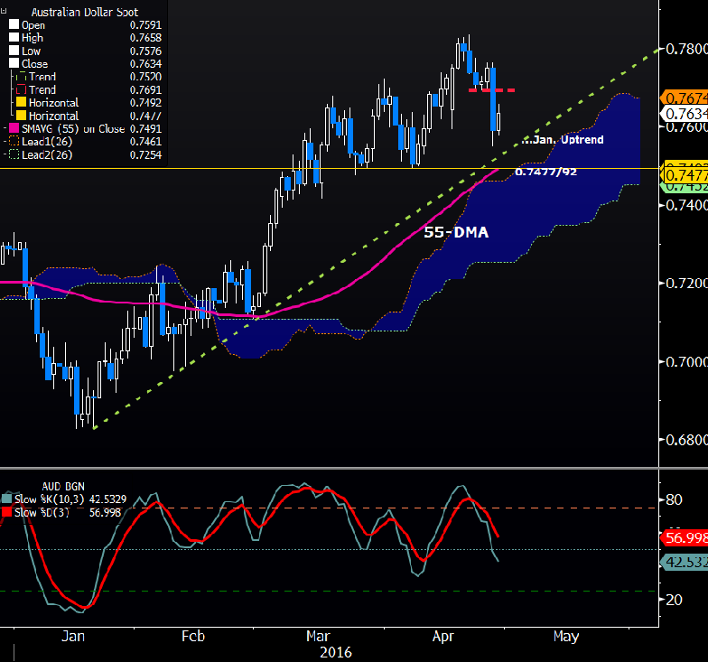Image resolution: width=708 pixels, height=662 pixels.
Task: Select the 55-DMA chart annotation
Action: [x=456, y=233]
